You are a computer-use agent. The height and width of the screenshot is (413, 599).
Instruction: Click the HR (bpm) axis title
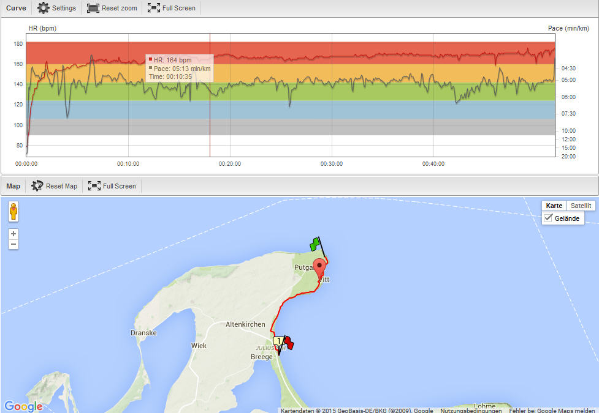42,28
